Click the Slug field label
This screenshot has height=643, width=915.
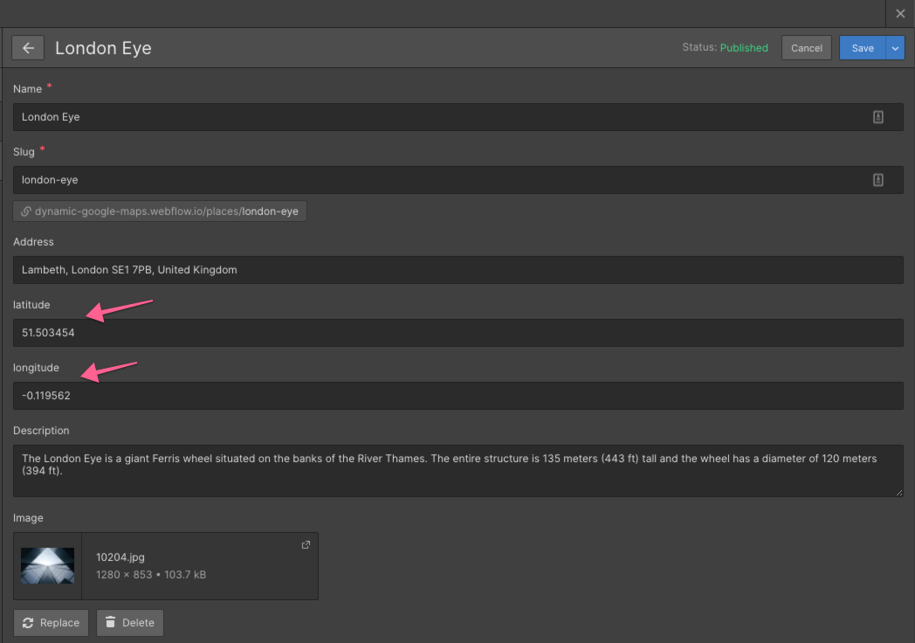tap(24, 152)
